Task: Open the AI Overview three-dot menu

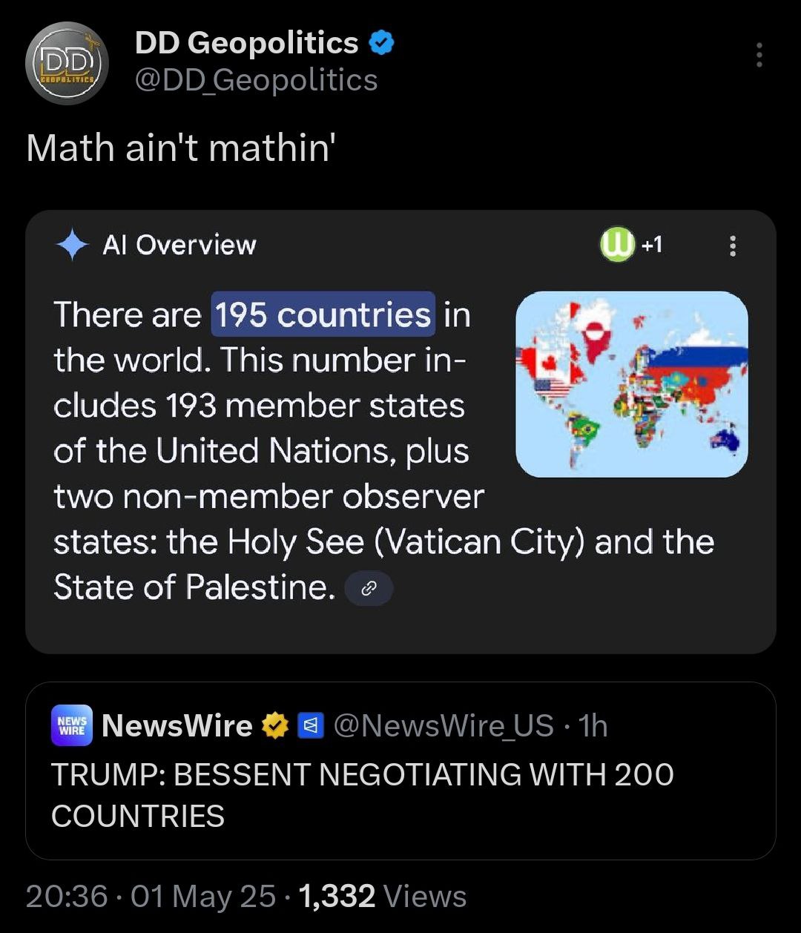Action: pos(733,245)
